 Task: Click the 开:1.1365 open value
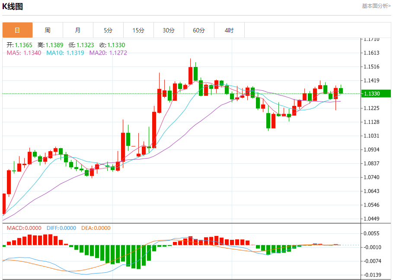pos(19,45)
